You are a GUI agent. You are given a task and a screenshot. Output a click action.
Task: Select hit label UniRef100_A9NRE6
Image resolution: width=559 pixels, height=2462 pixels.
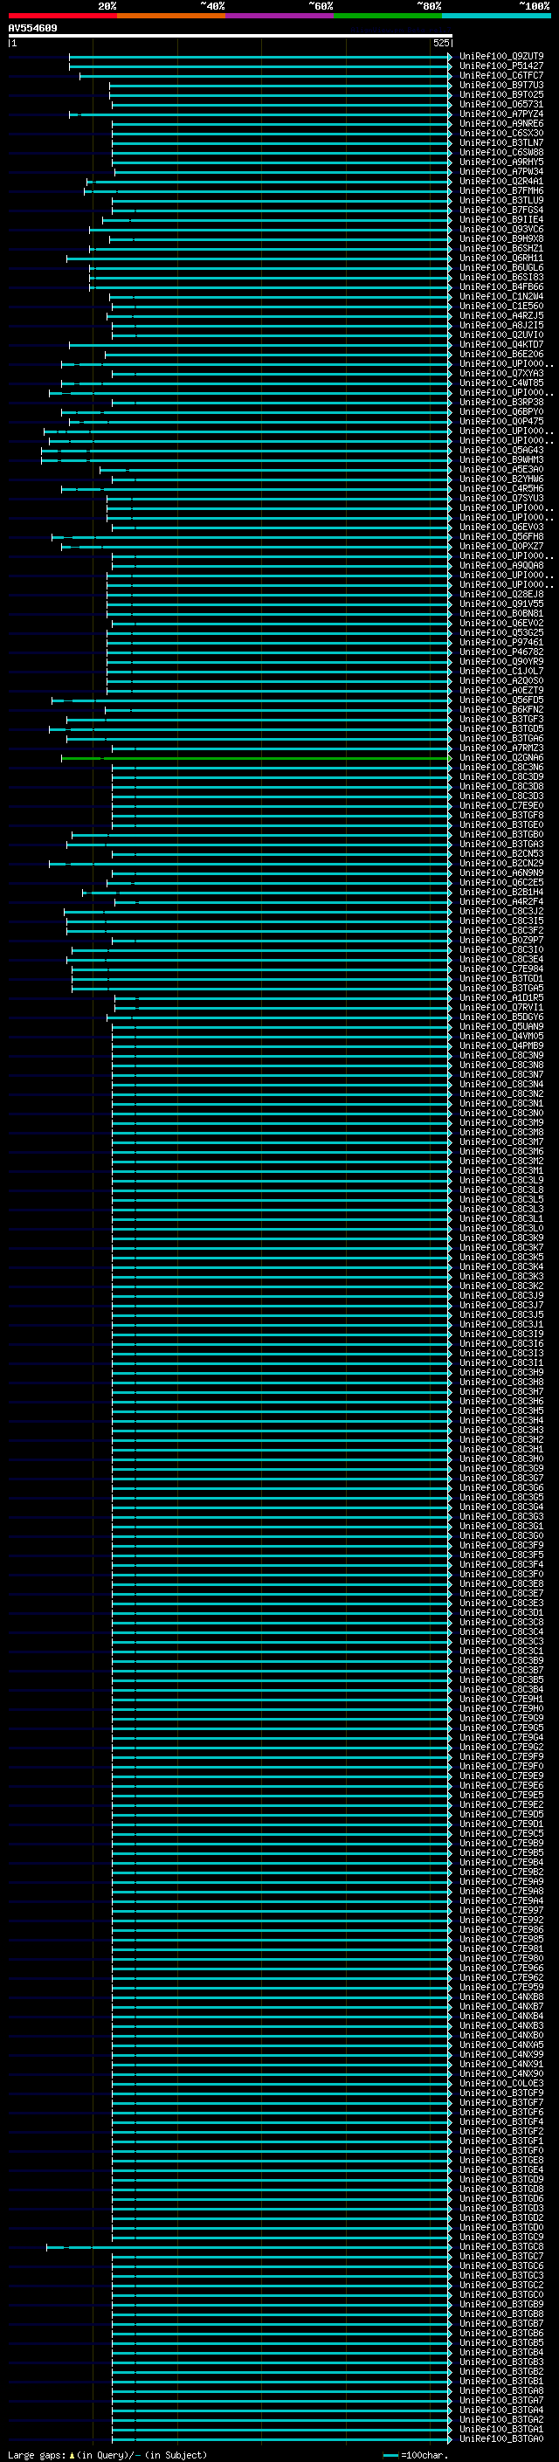coord(501,123)
